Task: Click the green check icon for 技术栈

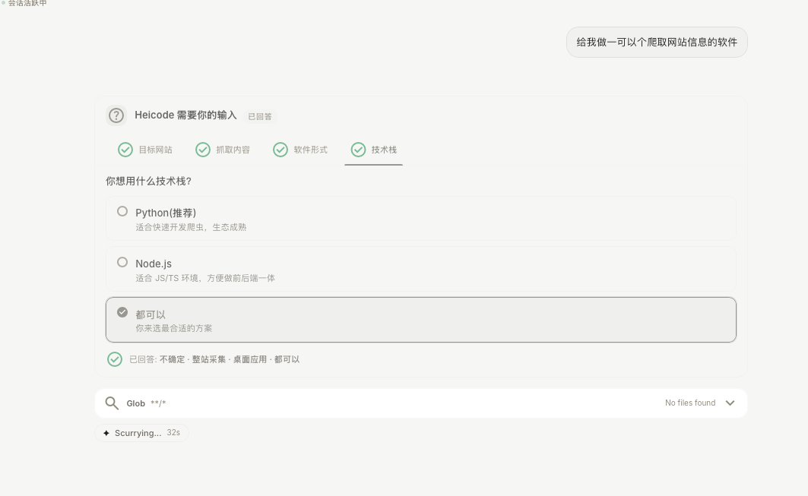Action: point(358,150)
